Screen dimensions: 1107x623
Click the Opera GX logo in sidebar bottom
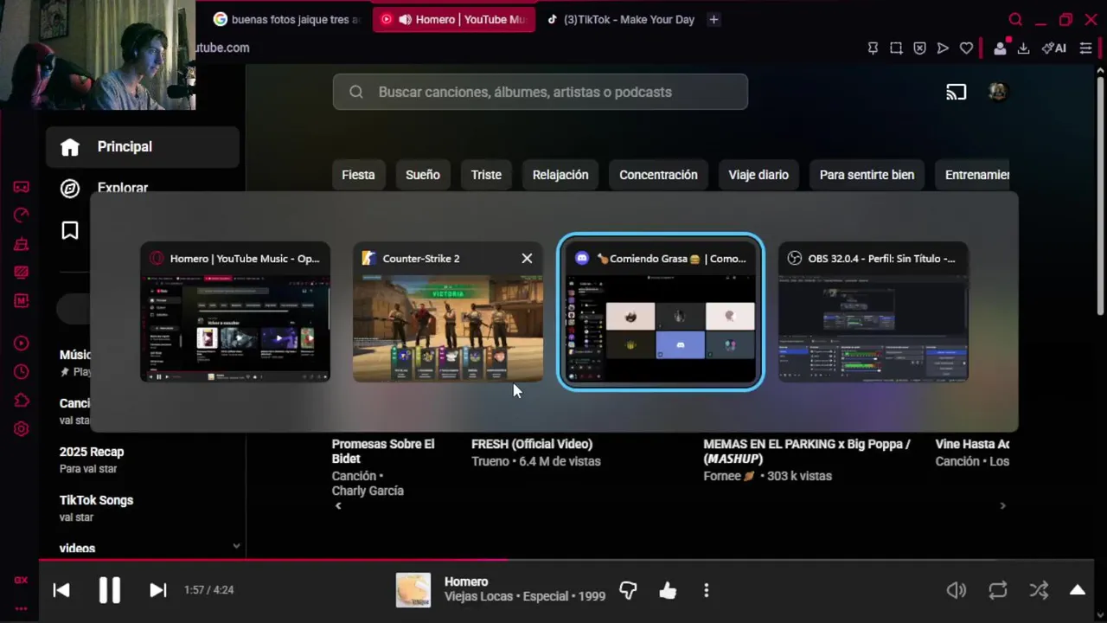21,581
